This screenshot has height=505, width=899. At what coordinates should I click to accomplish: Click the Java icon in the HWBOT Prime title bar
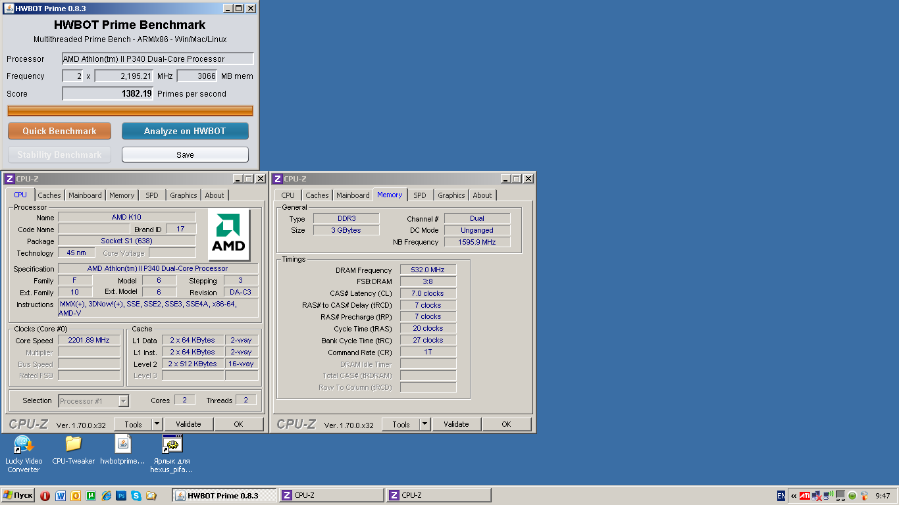point(9,9)
